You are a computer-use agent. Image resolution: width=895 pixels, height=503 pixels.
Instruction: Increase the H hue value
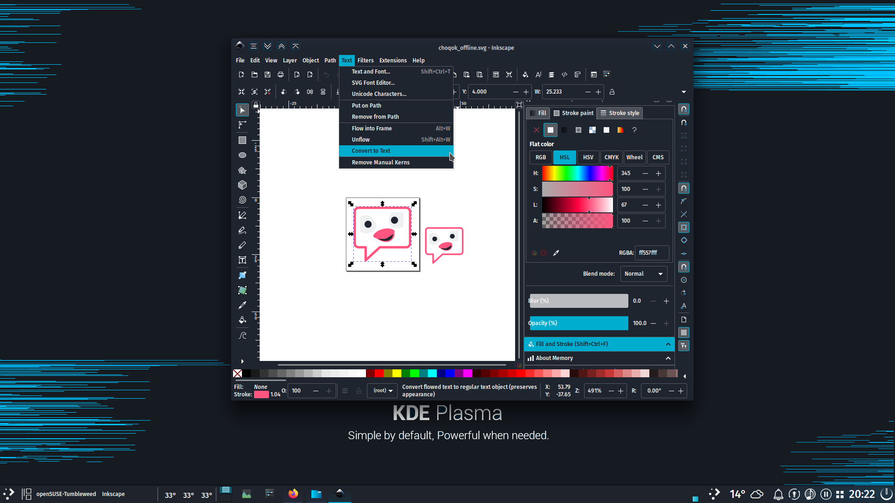coord(658,173)
